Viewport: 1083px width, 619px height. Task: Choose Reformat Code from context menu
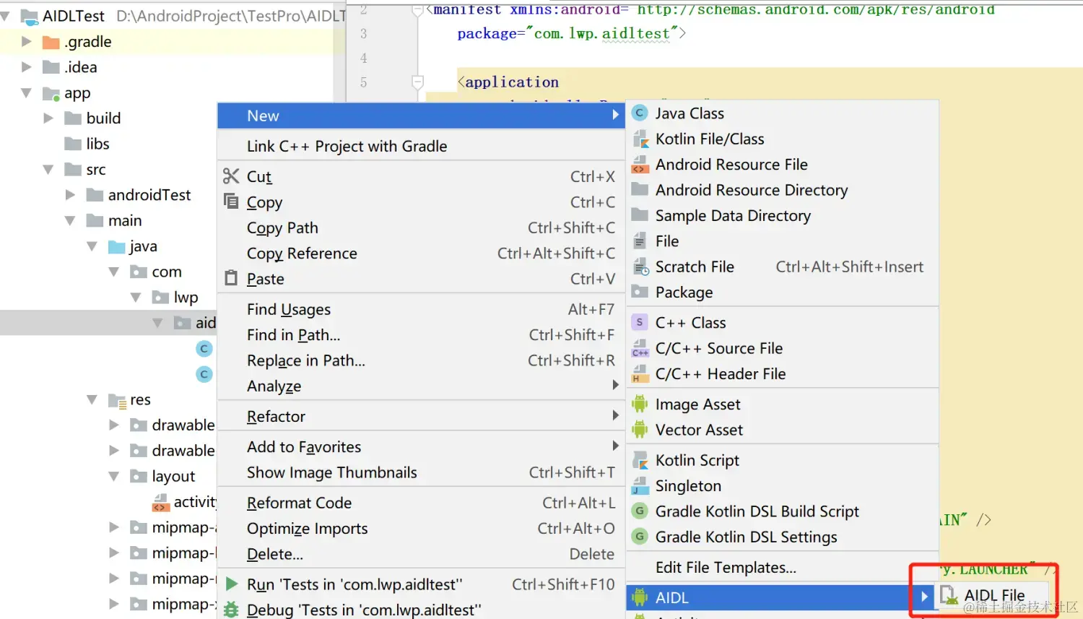[420, 503]
